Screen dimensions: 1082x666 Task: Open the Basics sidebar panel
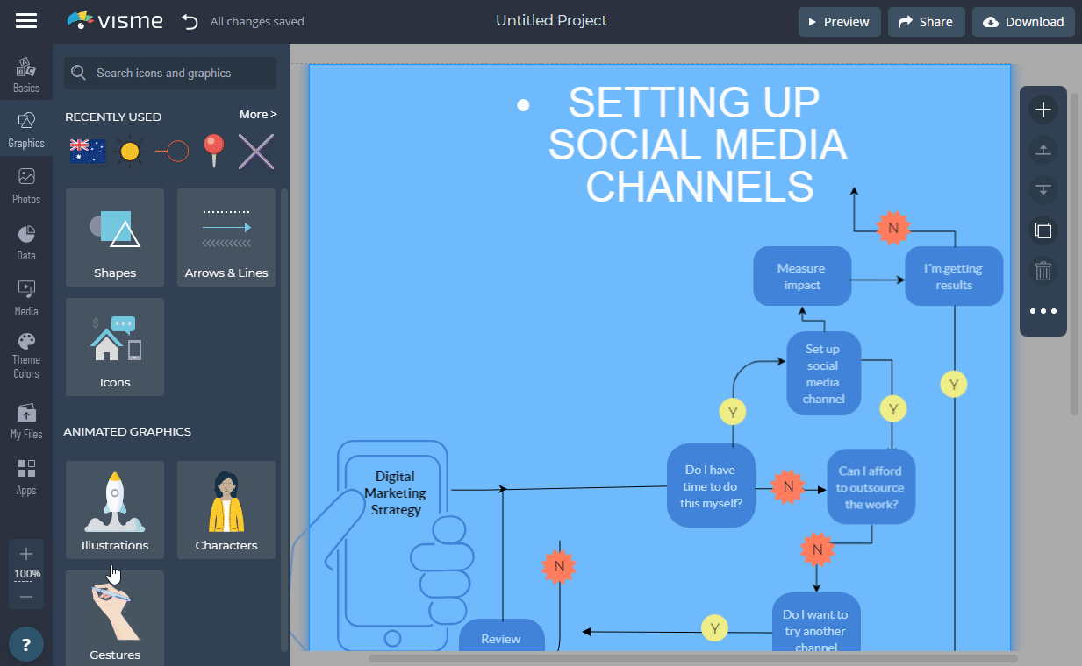tap(26, 75)
